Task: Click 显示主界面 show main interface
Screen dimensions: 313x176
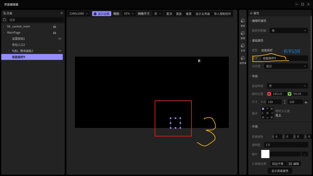Action: [x=203, y=14]
